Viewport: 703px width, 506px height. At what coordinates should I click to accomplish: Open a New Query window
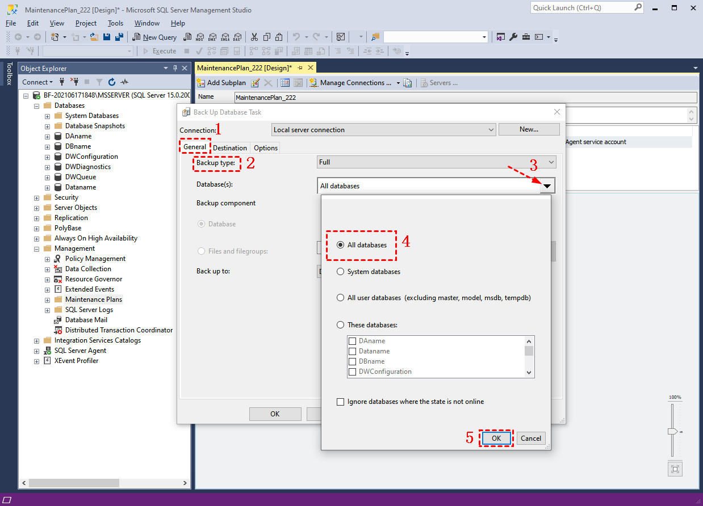(154, 37)
